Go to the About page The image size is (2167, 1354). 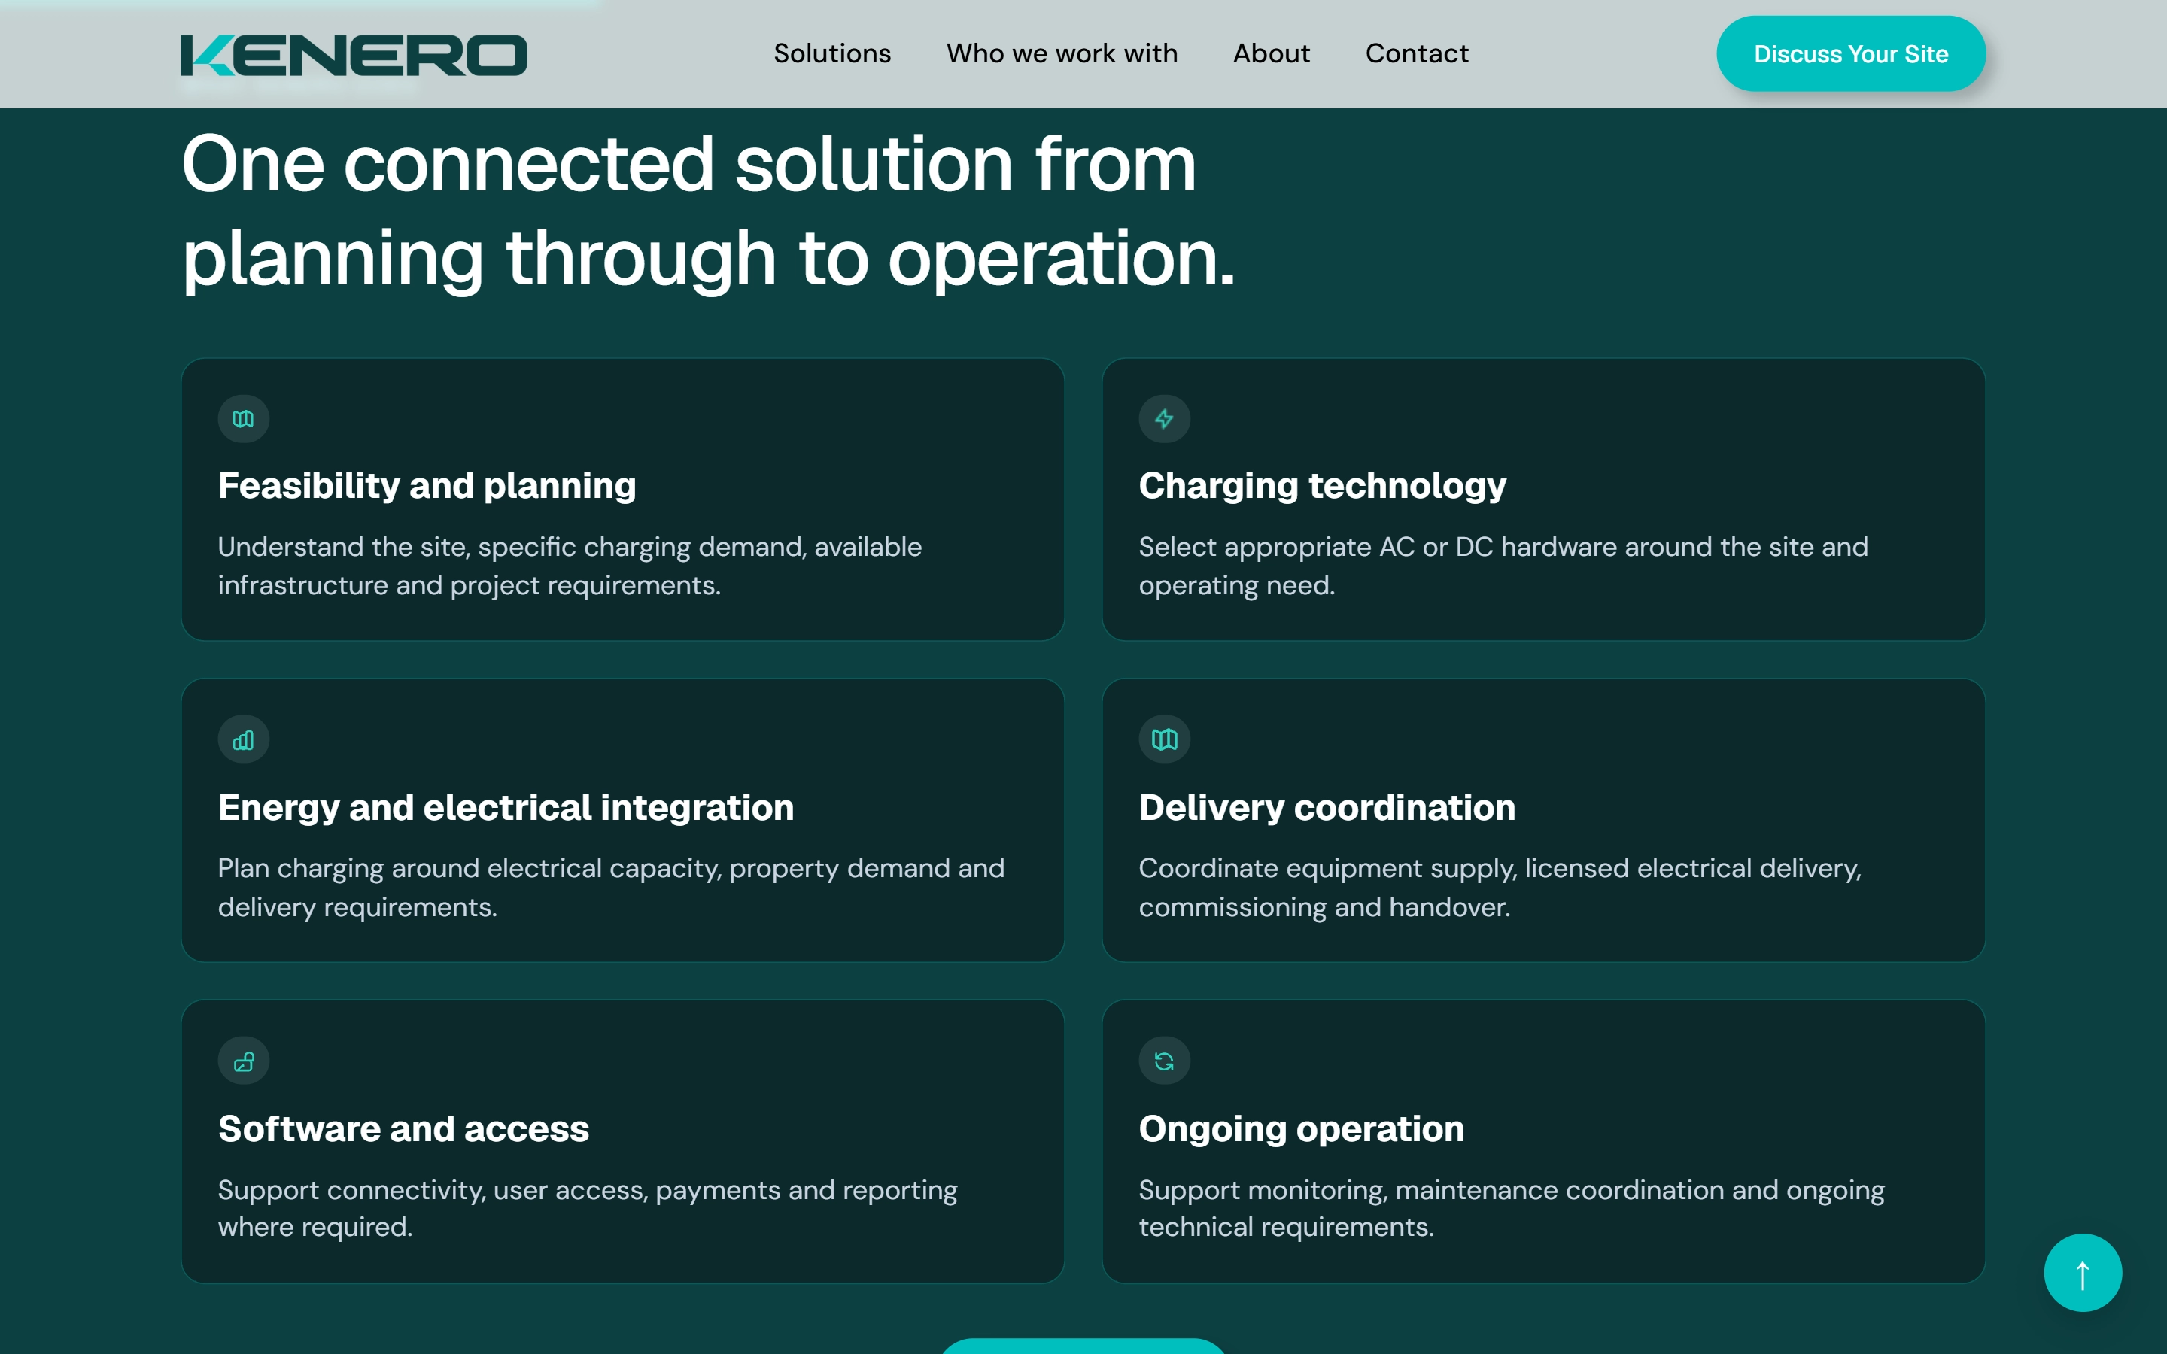tap(1271, 53)
